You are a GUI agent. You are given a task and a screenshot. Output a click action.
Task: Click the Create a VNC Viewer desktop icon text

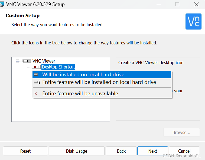pyautogui.click(x=151, y=63)
